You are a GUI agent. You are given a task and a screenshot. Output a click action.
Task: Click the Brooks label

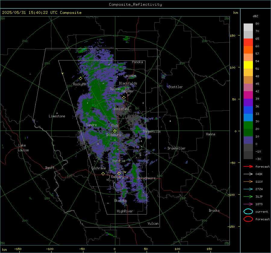click(214, 211)
